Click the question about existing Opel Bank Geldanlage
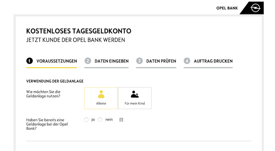 (47, 124)
